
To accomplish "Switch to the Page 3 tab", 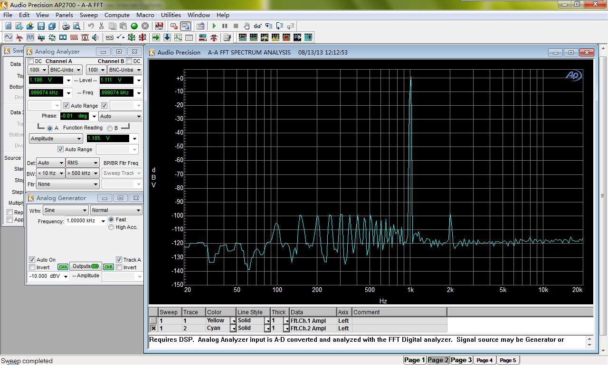I will [x=461, y=360].
